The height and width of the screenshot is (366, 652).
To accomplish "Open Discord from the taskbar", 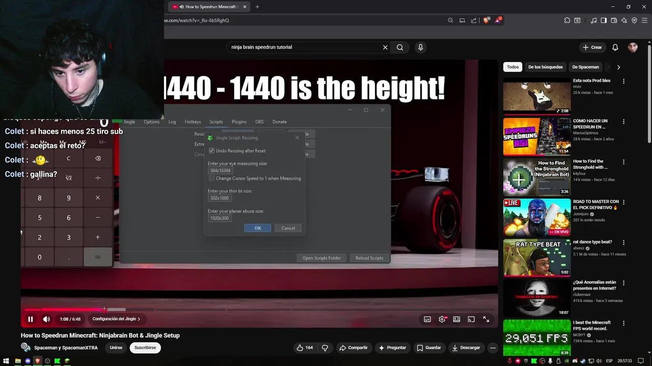I will (28, 361).
